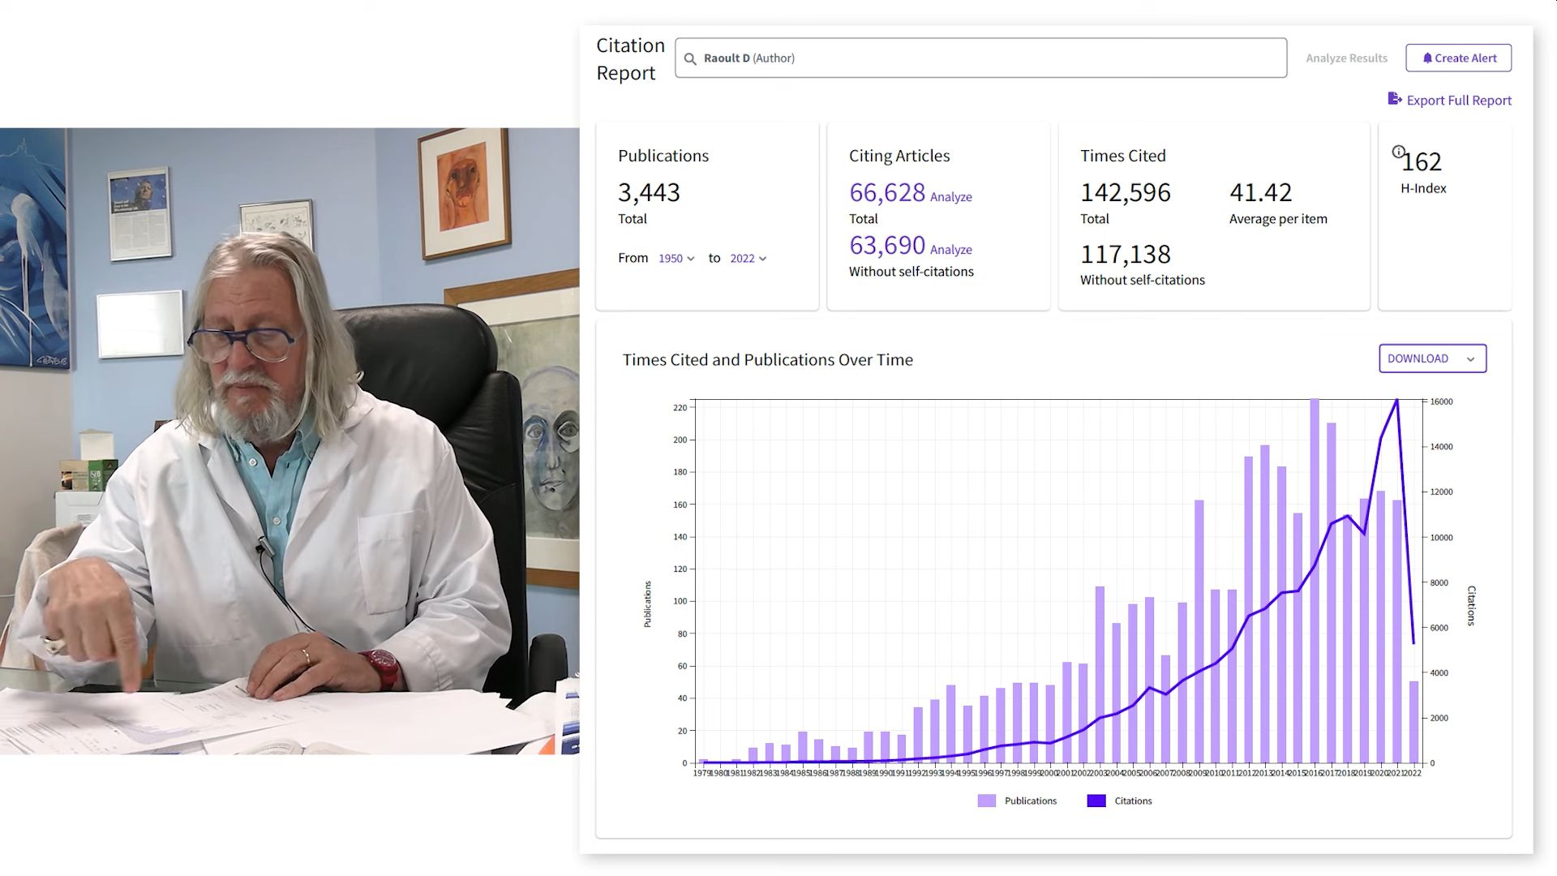Open the Export Full Report link
Screen dimensions: 1557x876
tap(1458, 101)
